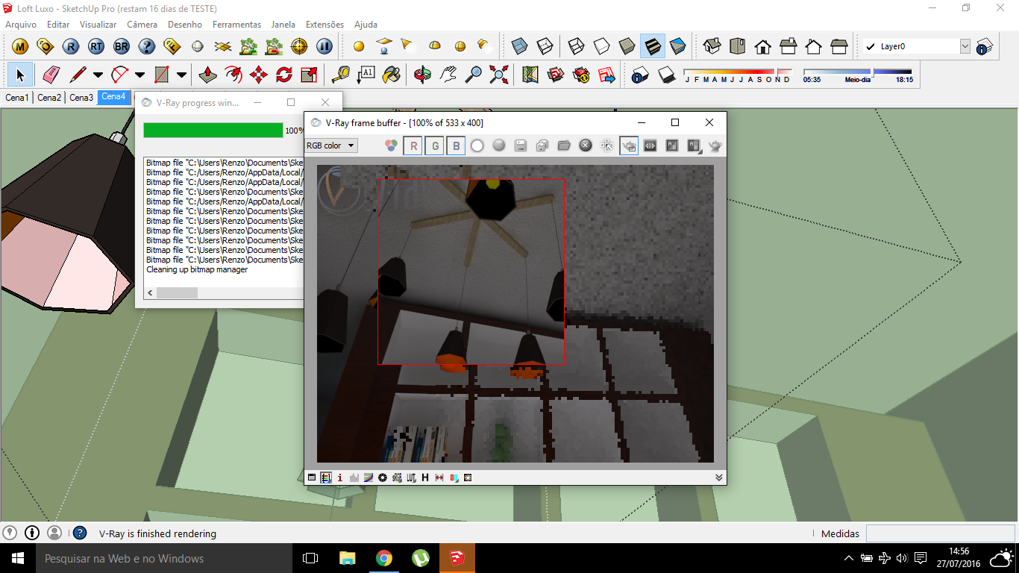Screen dimensions: 1019x573
Task: Toggle the blue channel in frame buffer
Action: pyautogui.click(x=456, y=145)
